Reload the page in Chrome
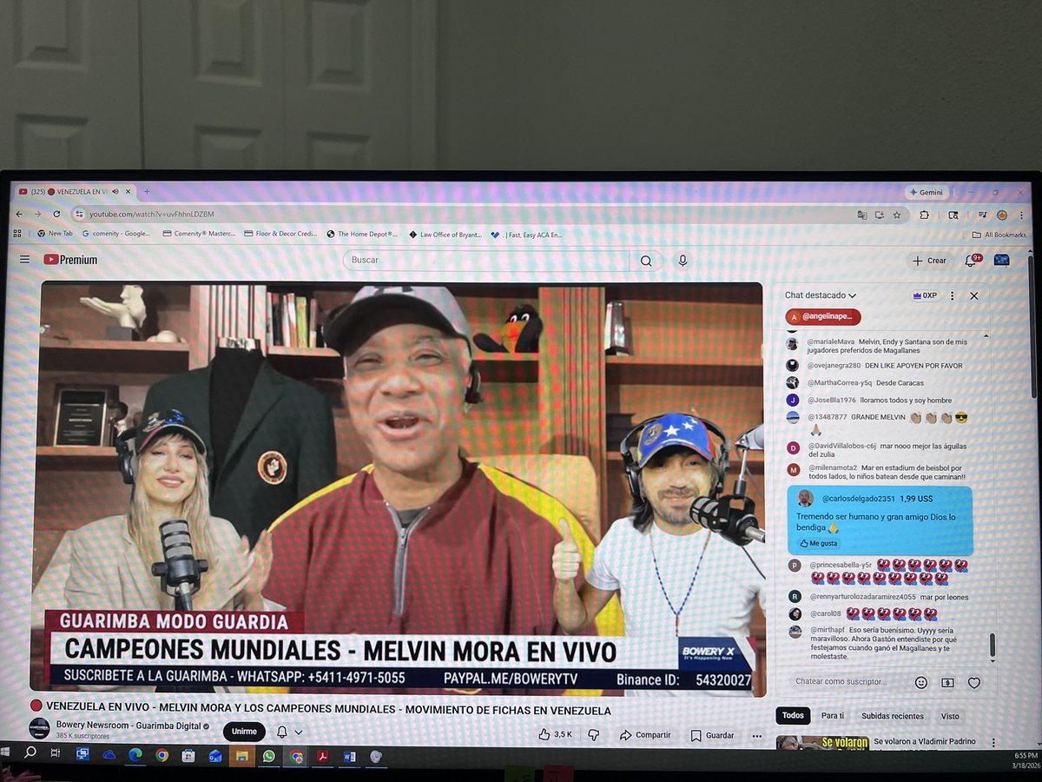The height and width of the screenshot is (782, 1042). tap(56, 214)
